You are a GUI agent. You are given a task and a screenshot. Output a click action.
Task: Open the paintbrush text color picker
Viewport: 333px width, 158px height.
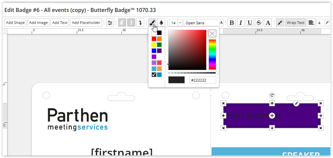point(152,23)
